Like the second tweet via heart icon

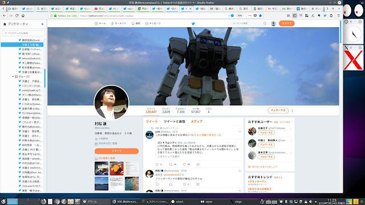pos(184,184)
